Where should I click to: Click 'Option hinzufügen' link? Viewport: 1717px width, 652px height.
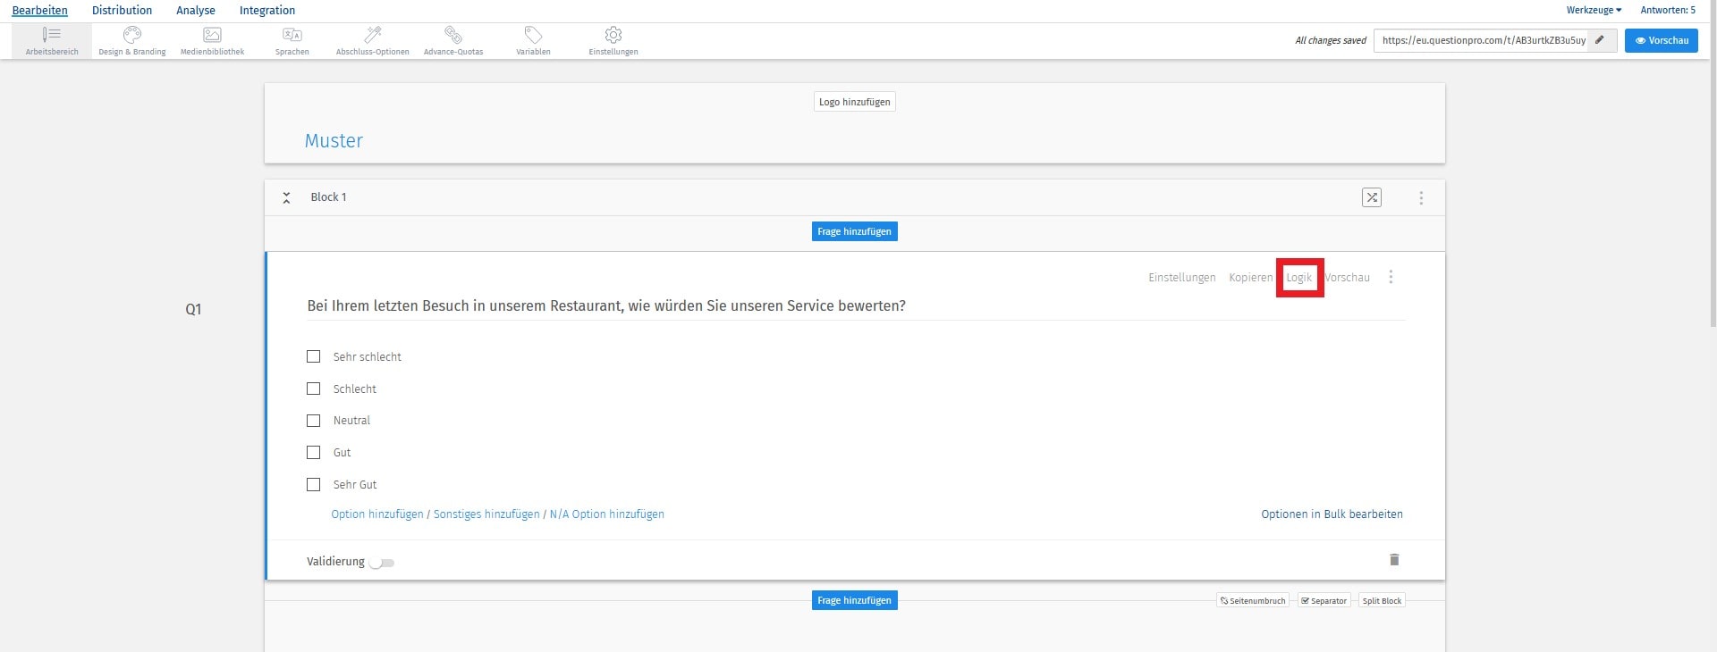pyautogui.click(x=377, y=514)
